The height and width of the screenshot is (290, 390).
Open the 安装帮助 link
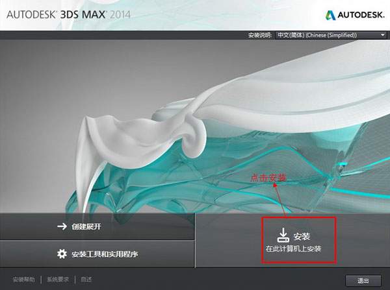tap(24, 280)
